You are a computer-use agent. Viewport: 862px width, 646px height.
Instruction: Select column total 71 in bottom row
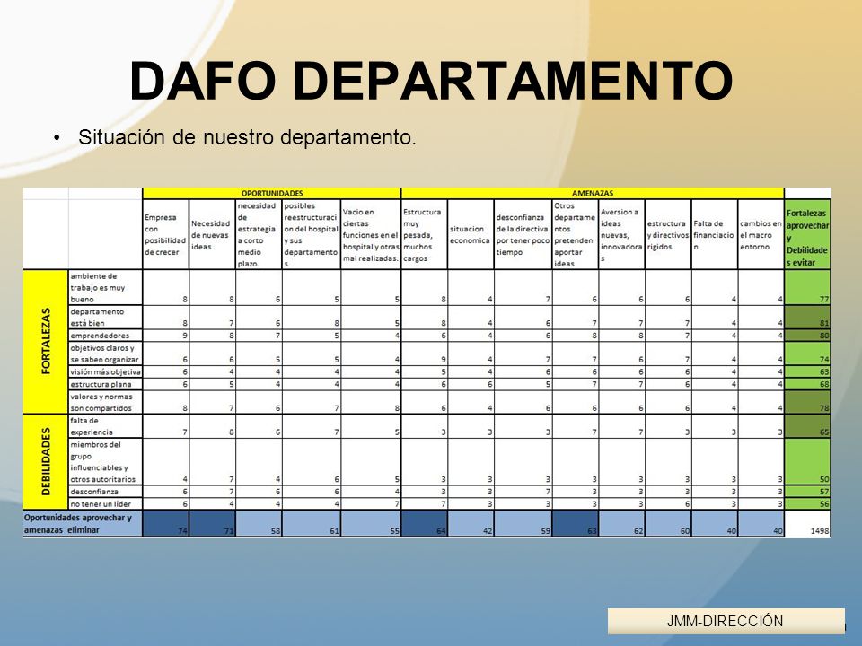[x=212, y=524]
